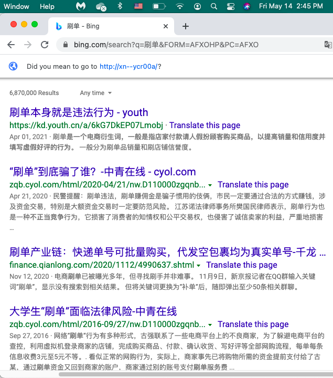Click the Google Translate icon in the address bar
The width and height of the screenshot is (333, 378).
tap(327, 45)
